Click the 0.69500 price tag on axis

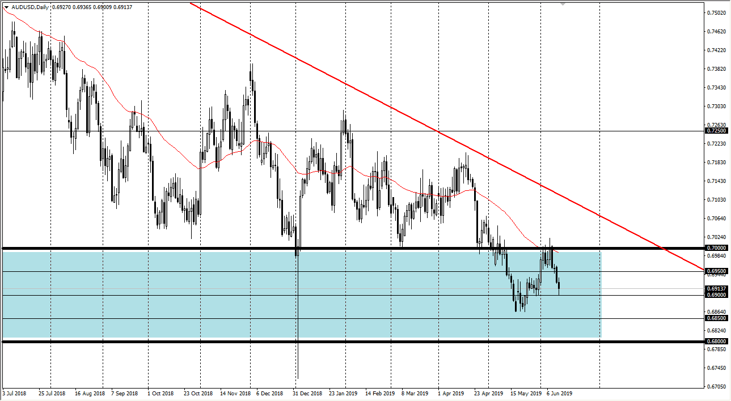pyautogui.click(x=717, y=271)
